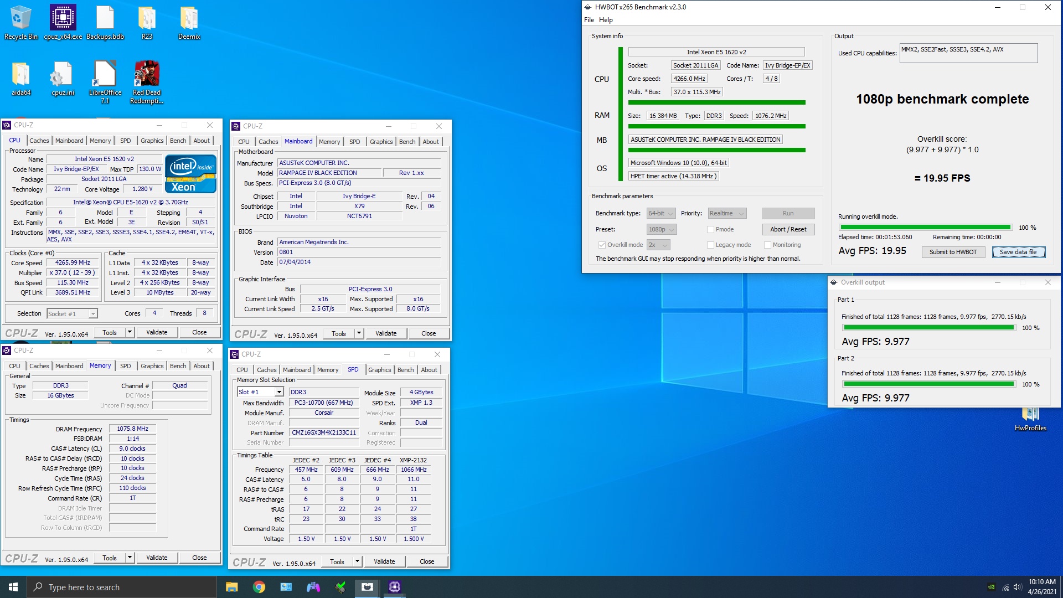Toggle the Overkill mode checkbox
1063x598 pixels.
click(x=602, y=245)
